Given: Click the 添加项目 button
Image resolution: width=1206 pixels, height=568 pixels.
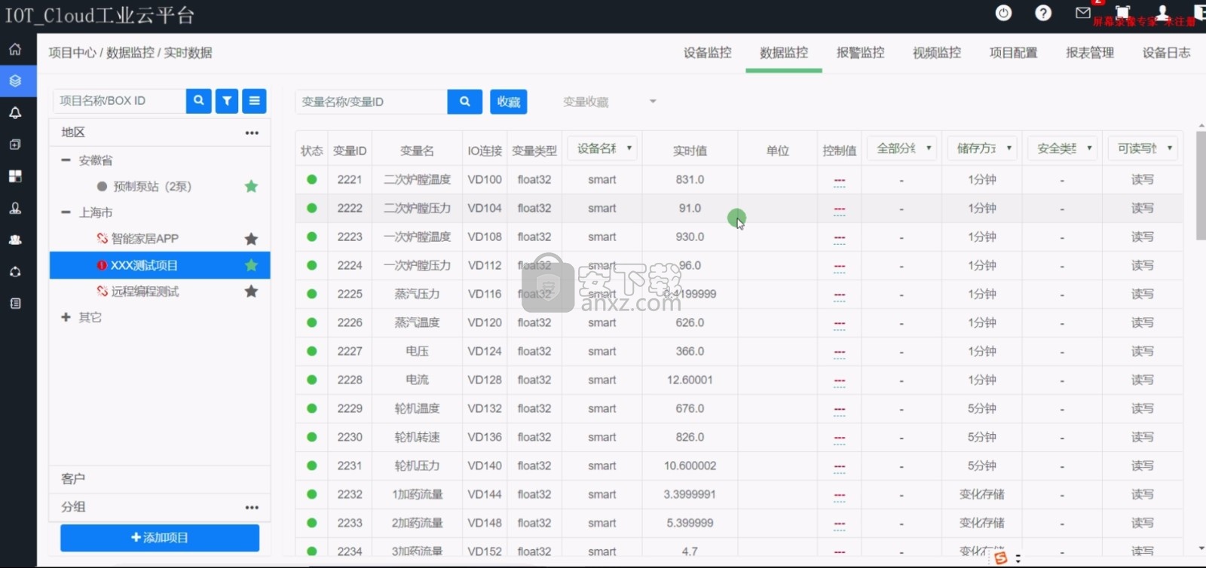Looking at the screenshot, I should [x=160, y=538].
